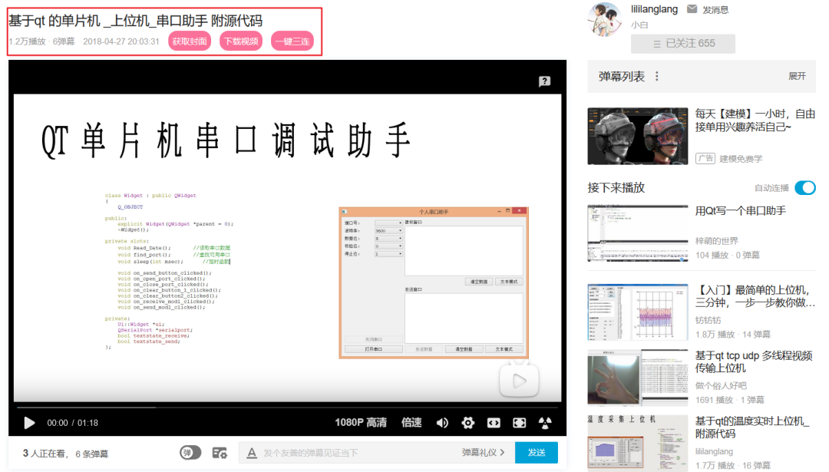Click the 弹幕列表 heading
Screen dimensions: 829x472
[x=621, y=77]
